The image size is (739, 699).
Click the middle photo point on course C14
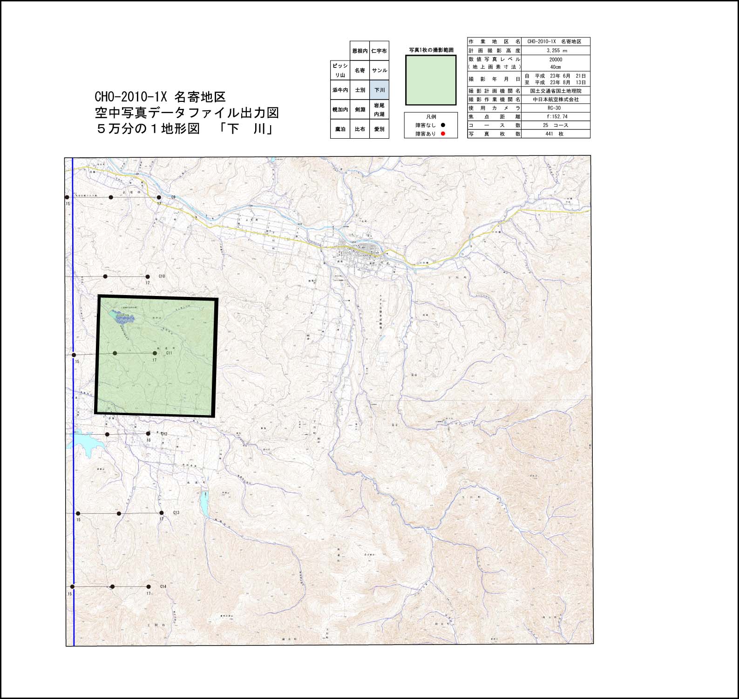point(112,587)
